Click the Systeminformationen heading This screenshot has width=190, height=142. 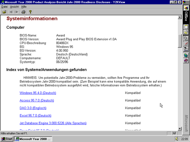coord(32,18)
